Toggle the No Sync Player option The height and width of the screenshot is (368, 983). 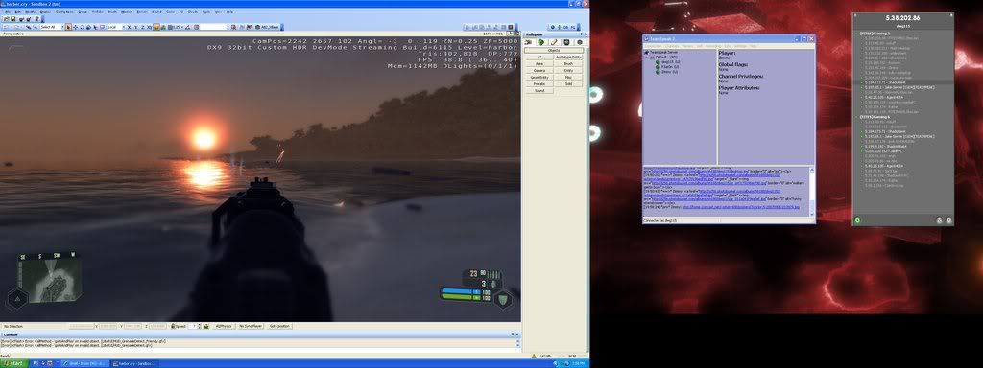(251, 326)
